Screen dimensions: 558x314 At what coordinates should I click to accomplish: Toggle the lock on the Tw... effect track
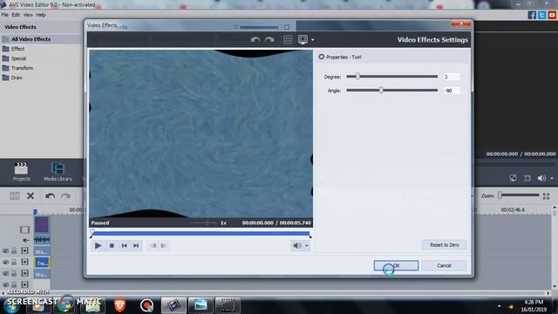[14, 262]
